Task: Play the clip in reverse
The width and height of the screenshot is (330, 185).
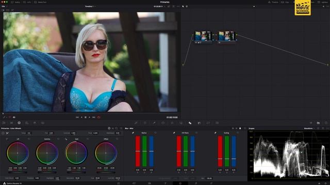Action: 81,117
